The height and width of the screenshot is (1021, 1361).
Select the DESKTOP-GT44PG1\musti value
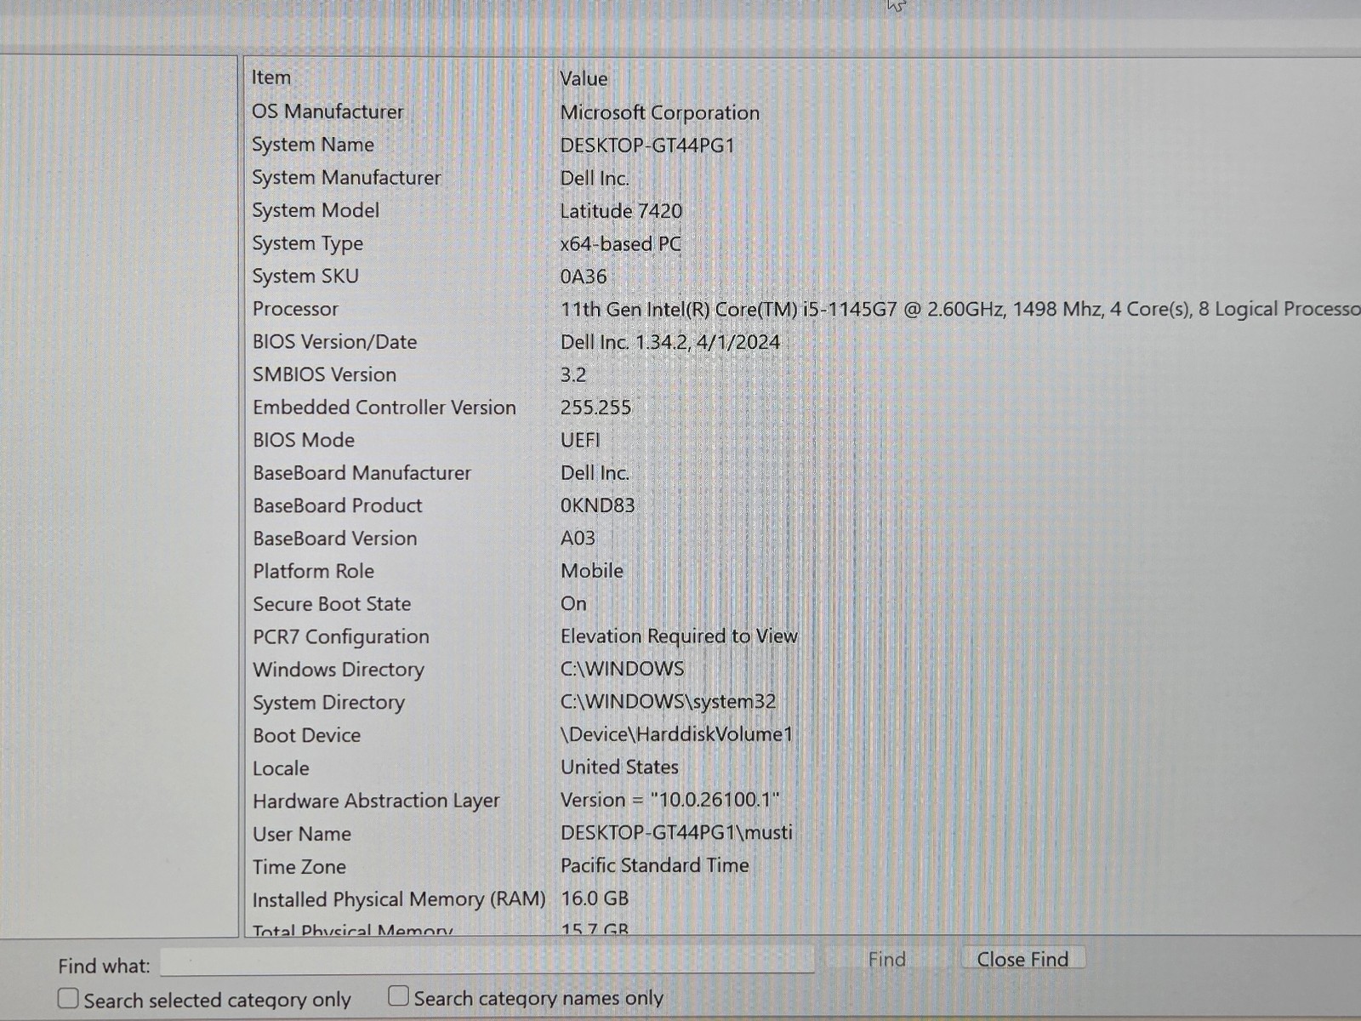(676, 832)
